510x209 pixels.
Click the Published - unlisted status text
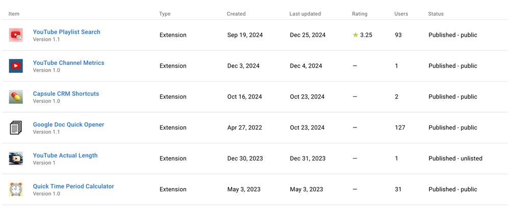tap(455, 159)
